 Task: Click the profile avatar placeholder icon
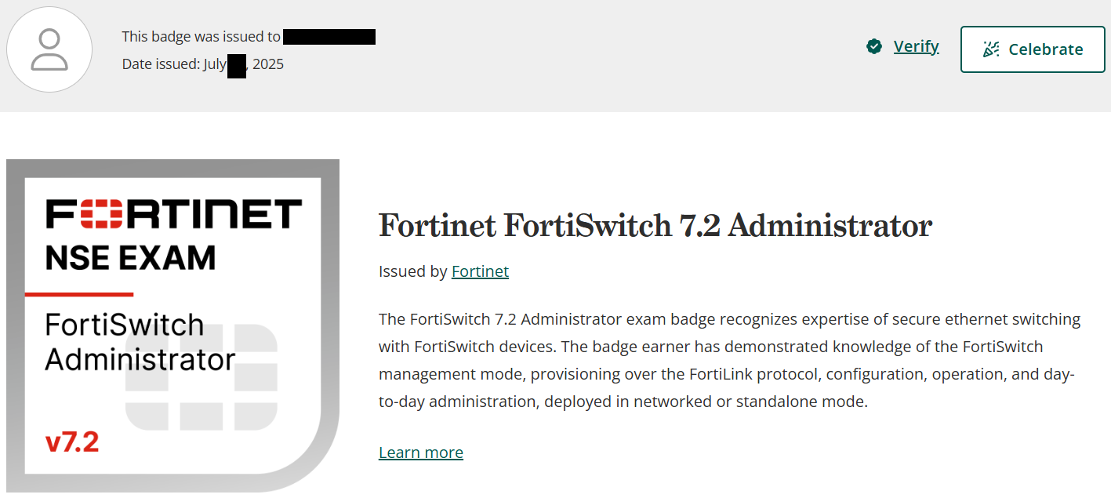pos(49,49)
